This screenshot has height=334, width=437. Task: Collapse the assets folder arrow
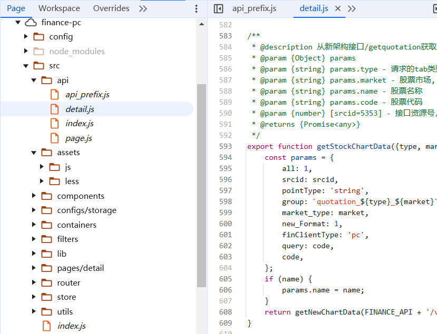click(x=34, y=153)
